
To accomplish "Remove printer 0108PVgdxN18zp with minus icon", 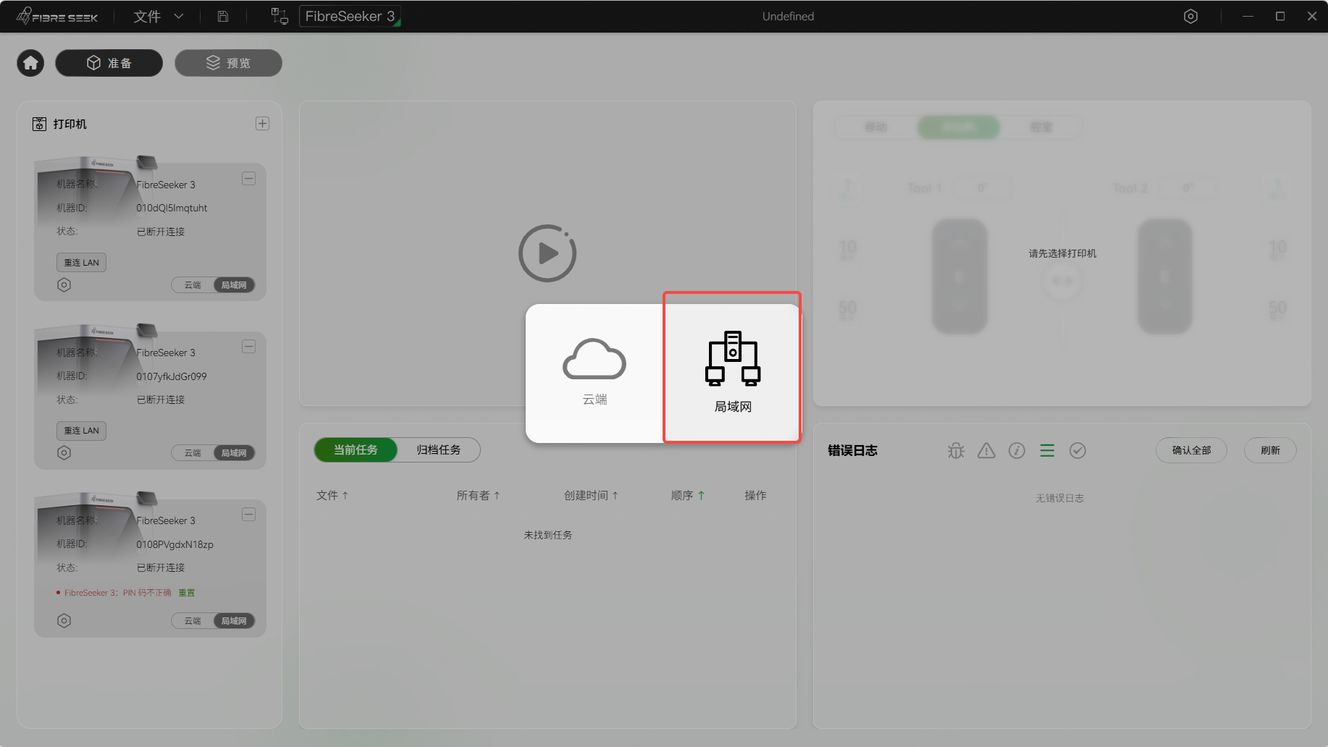I will point(248,515).
